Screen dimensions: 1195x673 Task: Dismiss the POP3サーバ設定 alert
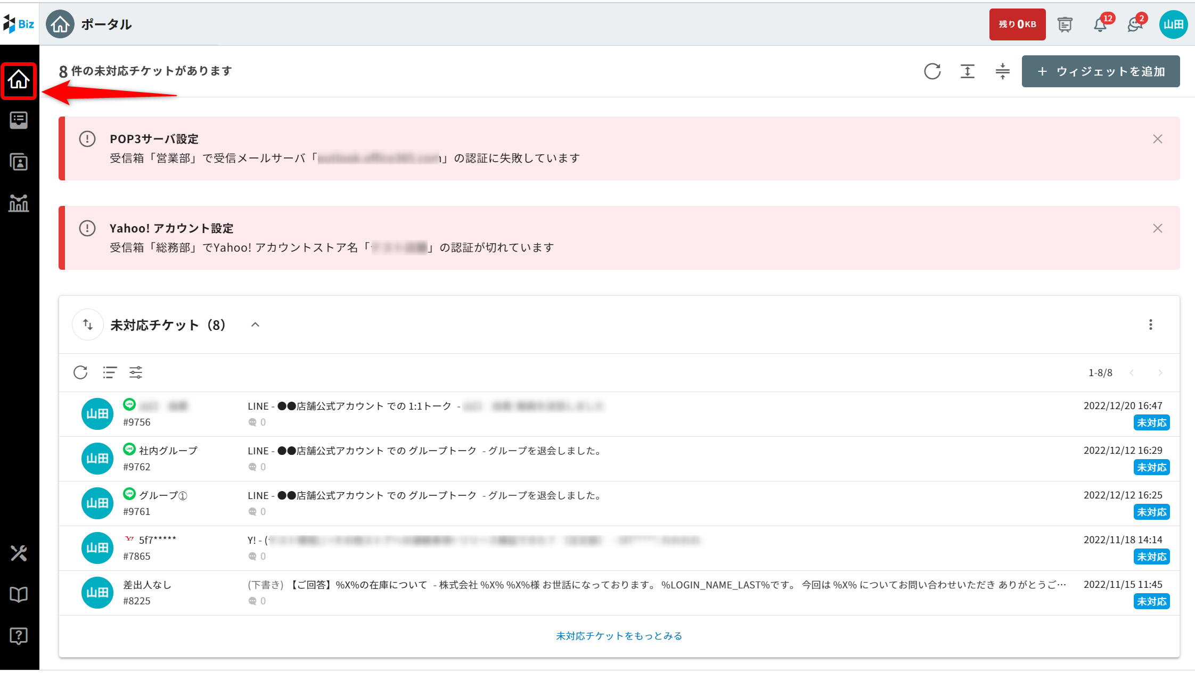[x=1157, y=139]
